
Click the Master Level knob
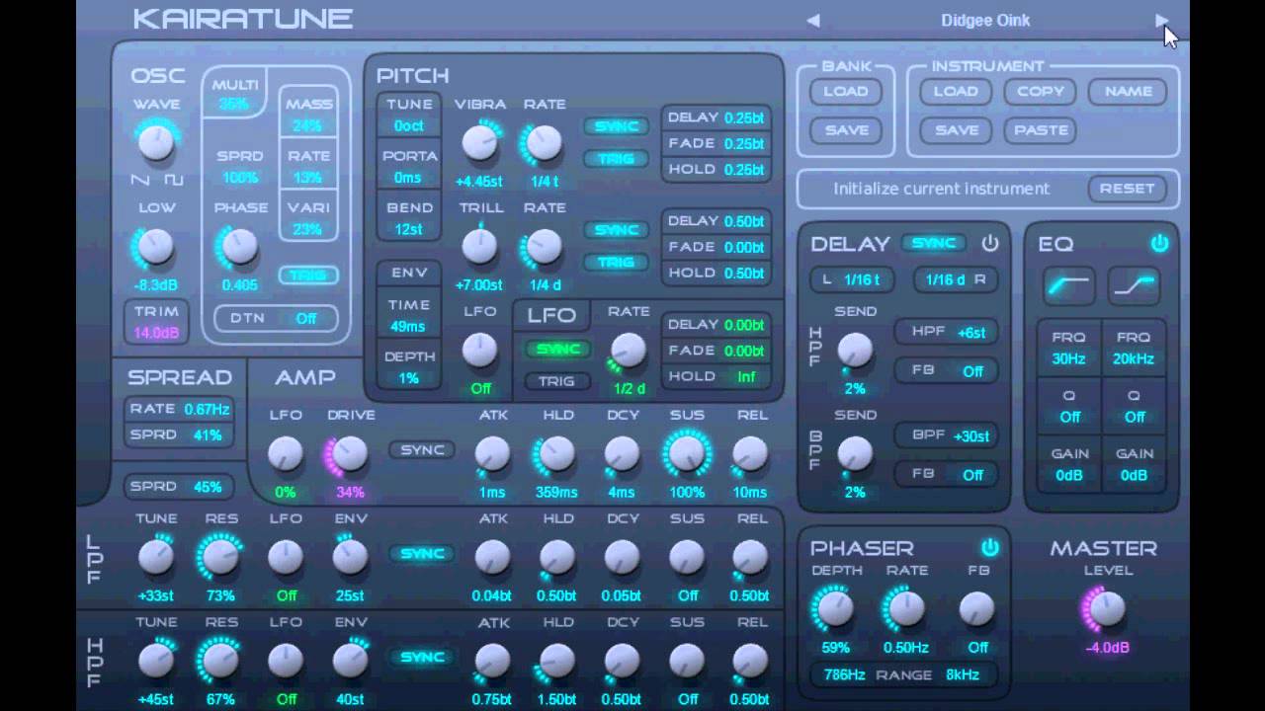1106,608
